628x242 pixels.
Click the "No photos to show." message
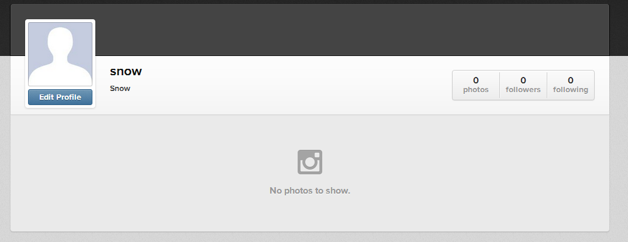[x=309, y=191]
